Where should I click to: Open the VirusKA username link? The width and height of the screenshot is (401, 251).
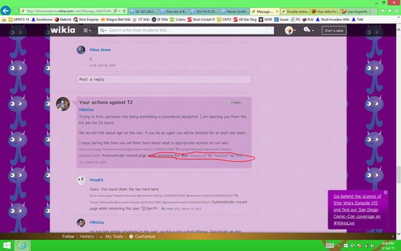pos(96,180)
